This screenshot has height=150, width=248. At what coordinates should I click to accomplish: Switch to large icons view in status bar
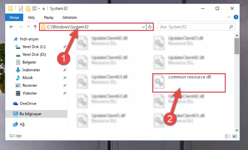(x=235, y=136)
